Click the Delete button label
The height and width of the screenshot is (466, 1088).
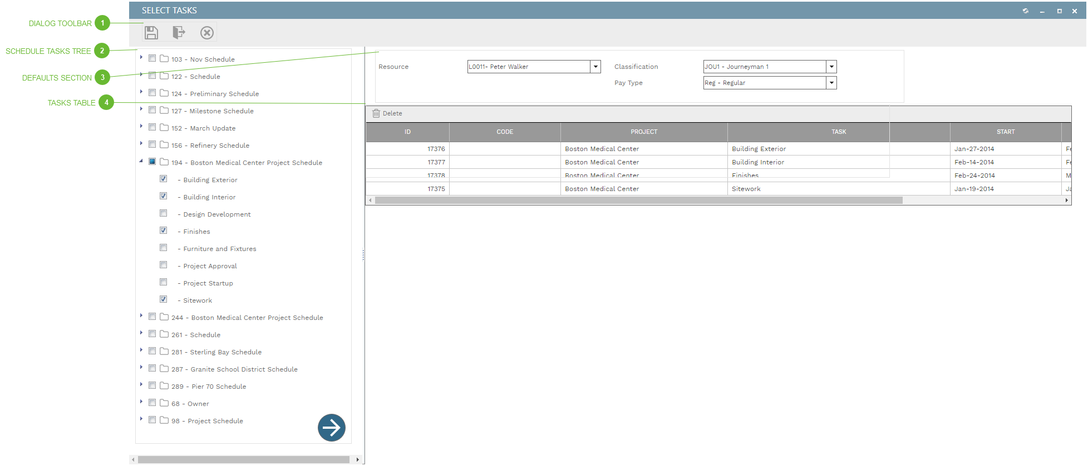coord(392,113)
